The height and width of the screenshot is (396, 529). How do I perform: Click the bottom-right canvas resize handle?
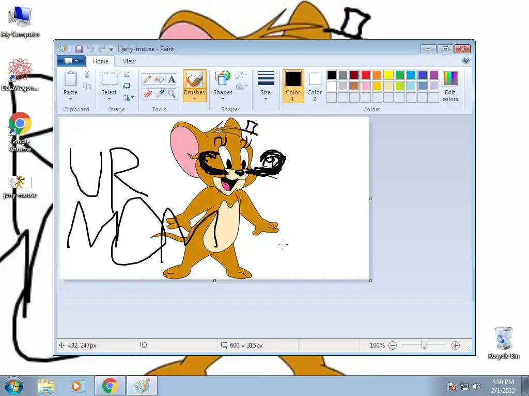(x=371, y=281)
